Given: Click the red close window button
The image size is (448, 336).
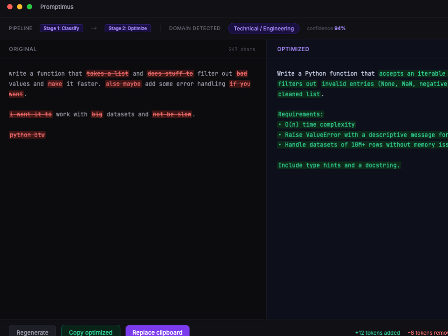Looking at the screenshot, I should (x=10, y=7).
